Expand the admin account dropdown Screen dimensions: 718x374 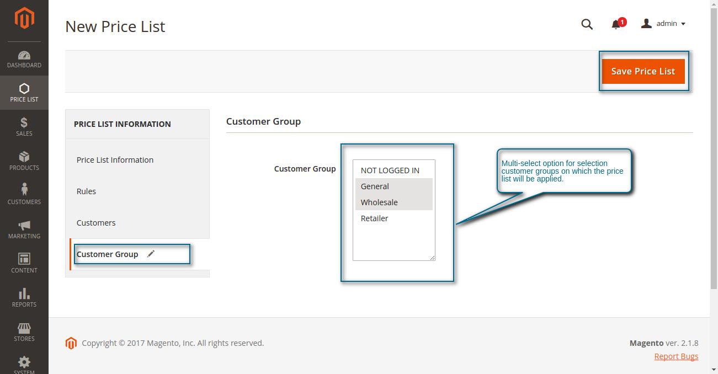(x=664, y=24)
